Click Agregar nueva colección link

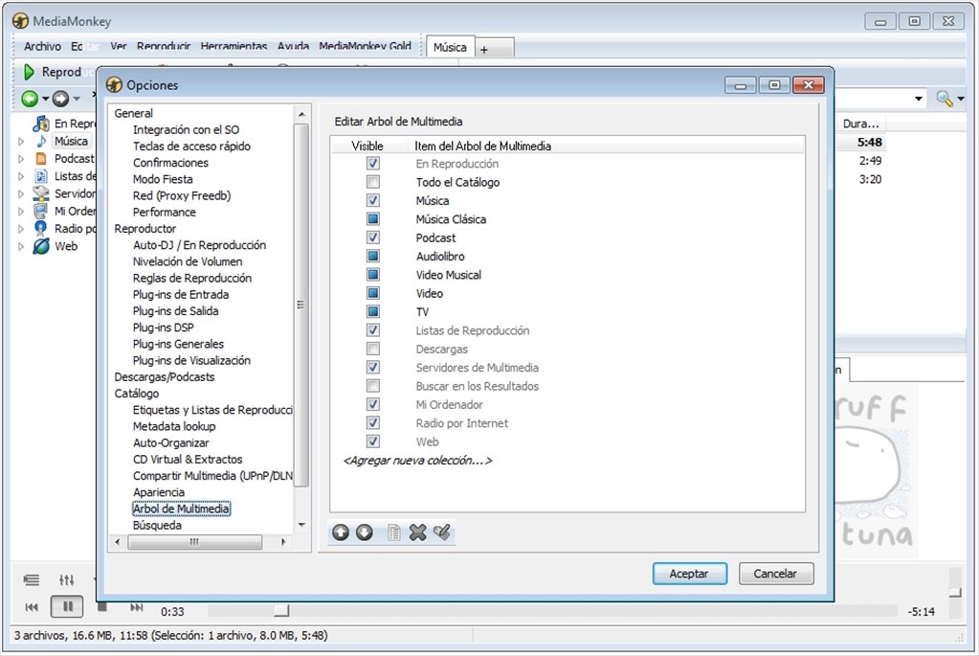(417, 461)
